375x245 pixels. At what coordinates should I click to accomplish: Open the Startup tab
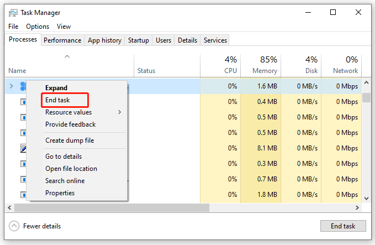(x=138, y=40)
